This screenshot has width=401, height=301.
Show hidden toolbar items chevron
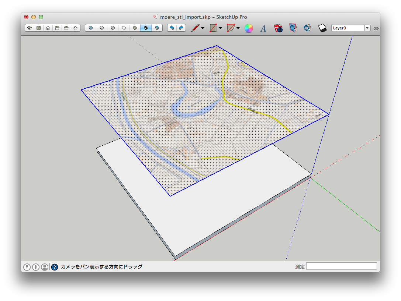coord(376,28)
